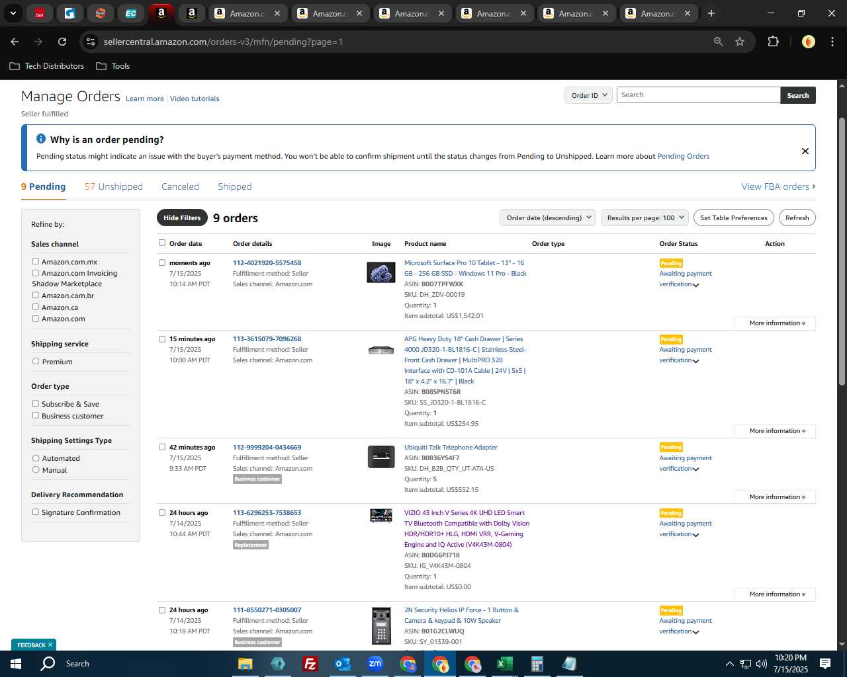Open Calculator from the taskbar
The image size is (847, 677).
(x=537, y=664)
